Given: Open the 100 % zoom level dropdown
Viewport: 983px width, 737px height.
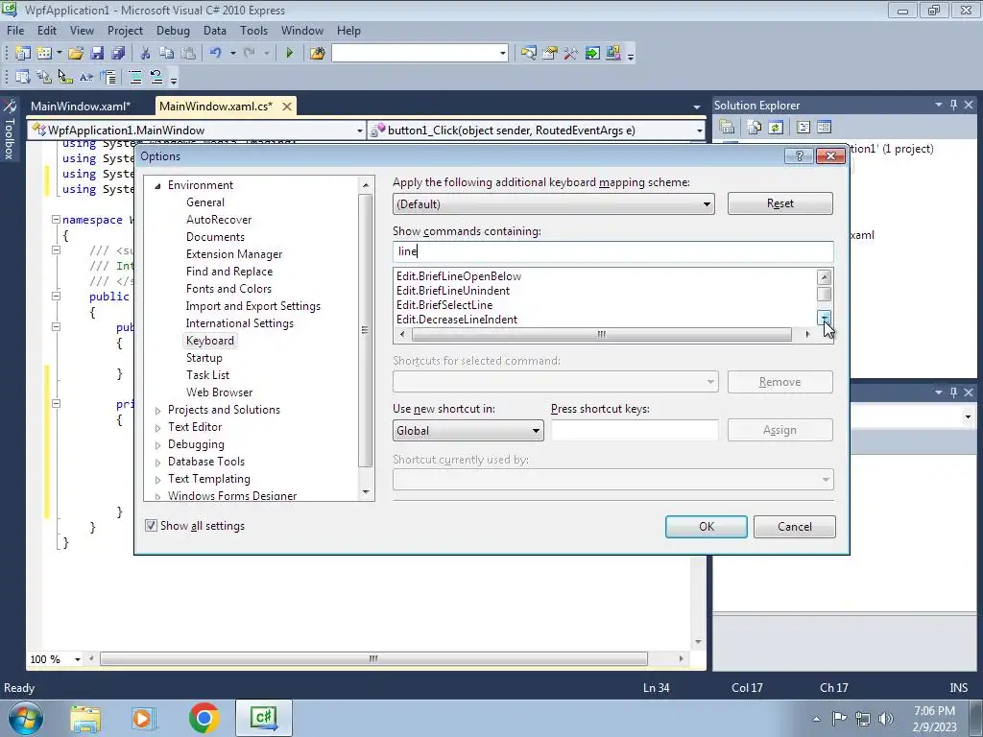Looking at the screenshot, I should tap(77, 659).
